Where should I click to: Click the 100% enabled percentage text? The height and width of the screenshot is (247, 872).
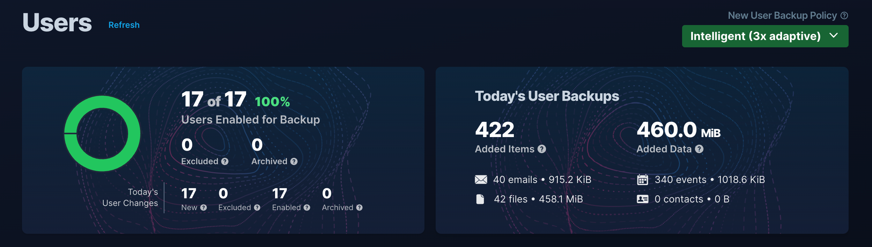pyautogui.click(x=272, y=102)
